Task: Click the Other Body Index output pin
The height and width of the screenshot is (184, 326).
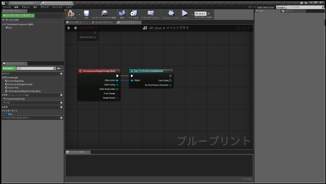Action: coord(117,89)
